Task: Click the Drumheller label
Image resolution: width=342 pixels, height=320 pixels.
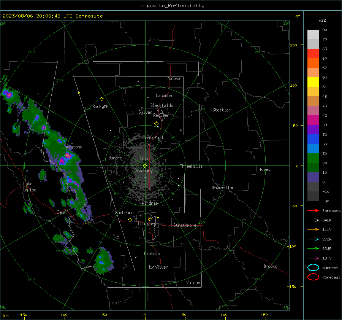Action: (x=223, y=188)
